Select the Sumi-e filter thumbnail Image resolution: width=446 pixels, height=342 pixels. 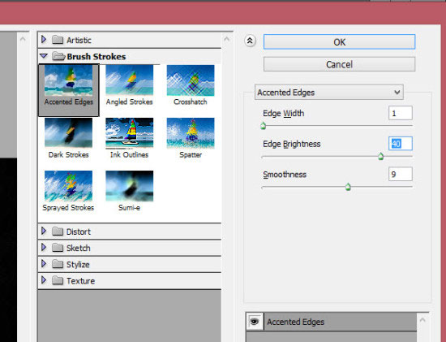point(130,186)
